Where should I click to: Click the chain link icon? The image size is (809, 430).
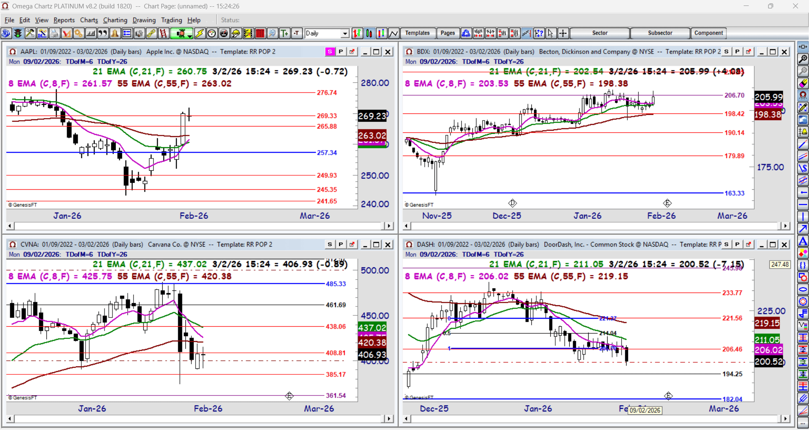click(151, 33)
